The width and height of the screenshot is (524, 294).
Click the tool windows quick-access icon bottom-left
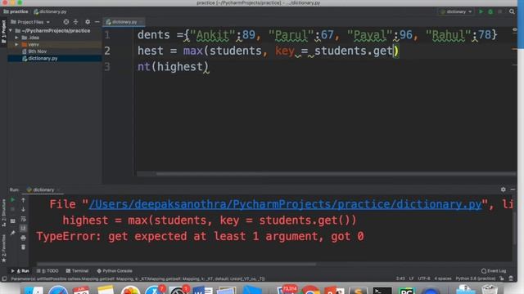point(4,278)
